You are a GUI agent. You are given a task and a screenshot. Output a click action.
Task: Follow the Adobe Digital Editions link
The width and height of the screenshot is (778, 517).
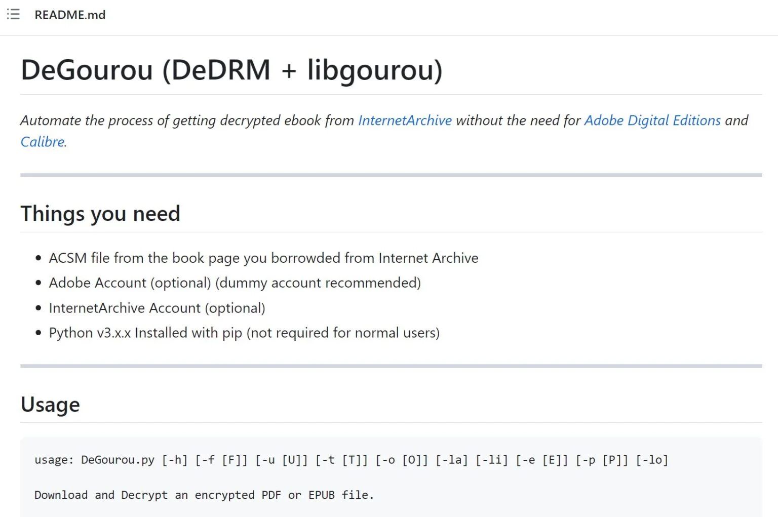click(x=652, y=121)
